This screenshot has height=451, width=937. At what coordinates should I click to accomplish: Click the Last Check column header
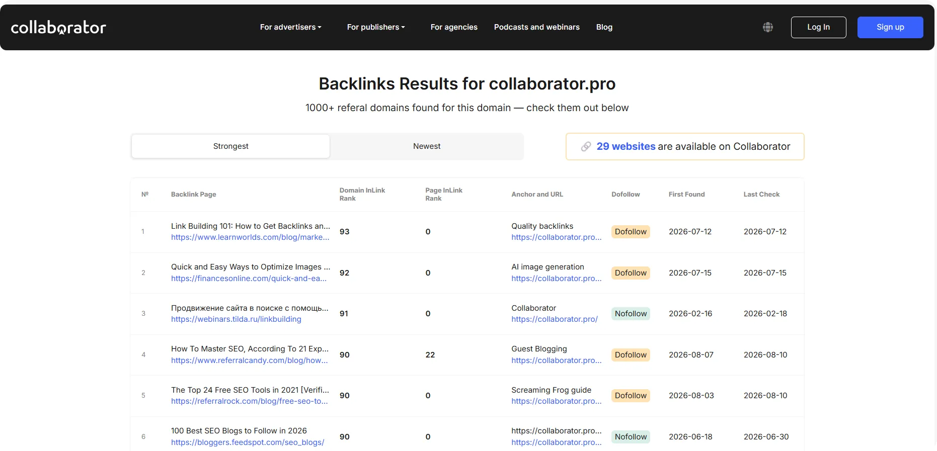pos(761,195)
